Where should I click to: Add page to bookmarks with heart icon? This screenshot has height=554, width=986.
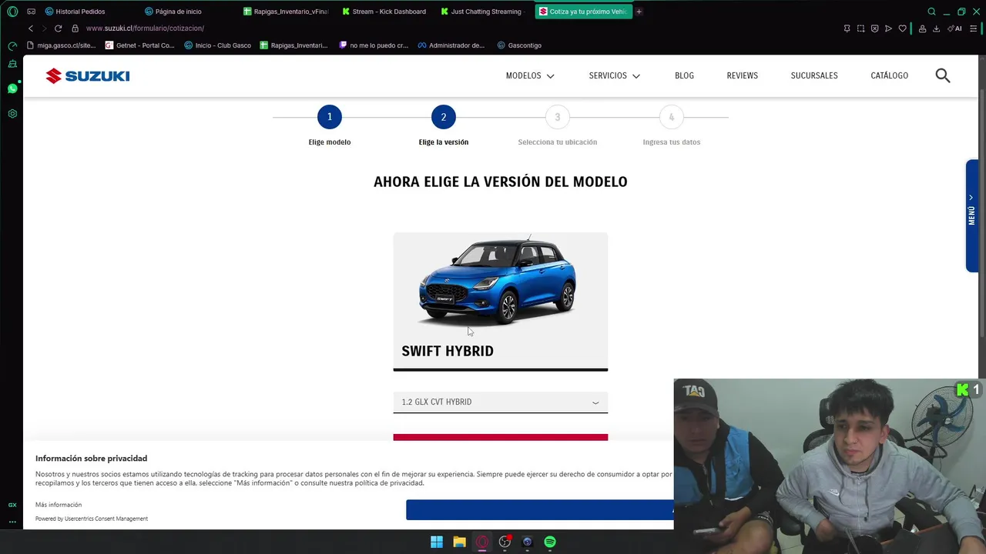(x=902, y=28)
